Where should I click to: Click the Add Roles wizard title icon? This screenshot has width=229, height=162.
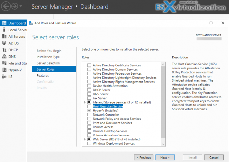coord(31,23)
